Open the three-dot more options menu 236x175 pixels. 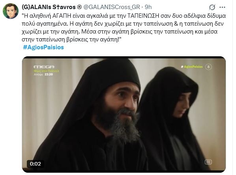[222, 7]
